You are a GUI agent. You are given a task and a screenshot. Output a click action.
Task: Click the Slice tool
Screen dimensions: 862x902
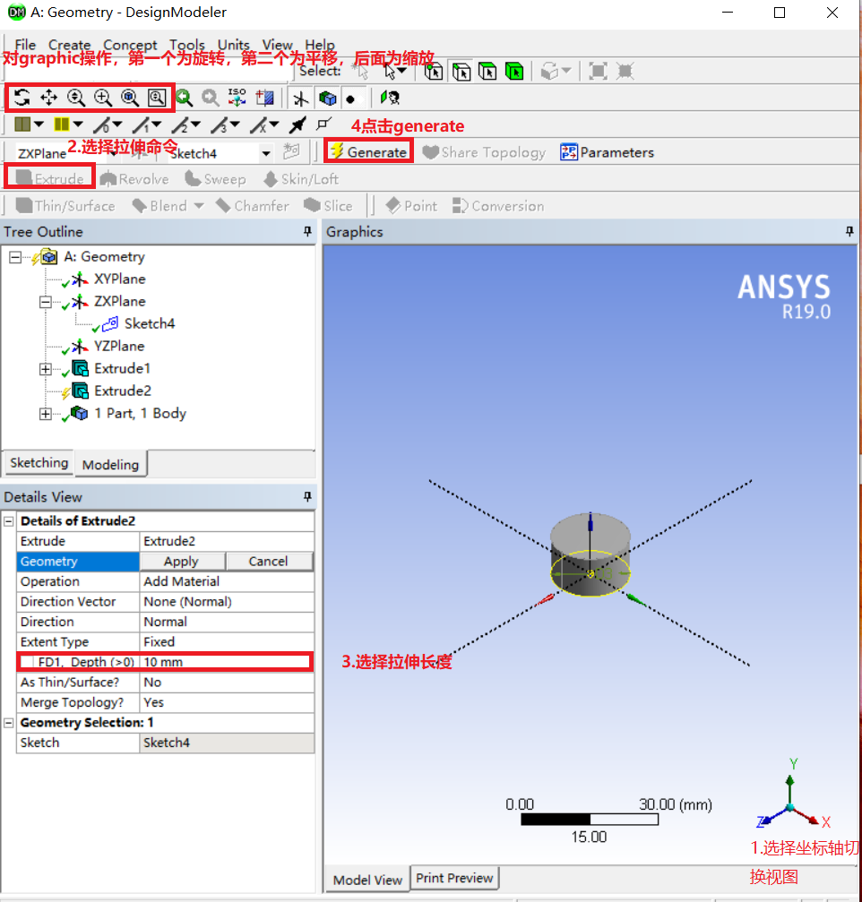click(328, 206)
